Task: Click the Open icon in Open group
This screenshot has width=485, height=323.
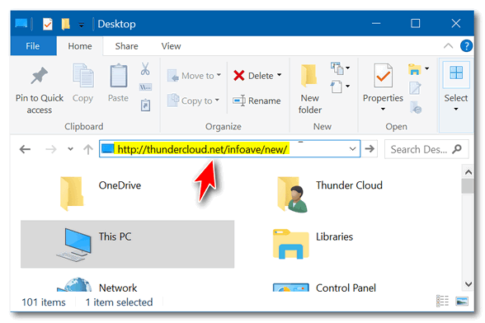Action: (x=414, y=69)
